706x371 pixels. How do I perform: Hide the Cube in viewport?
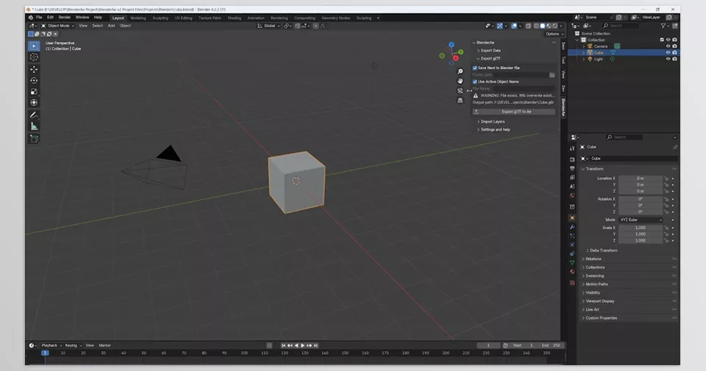pyautogui.click(x=668, y=53)
